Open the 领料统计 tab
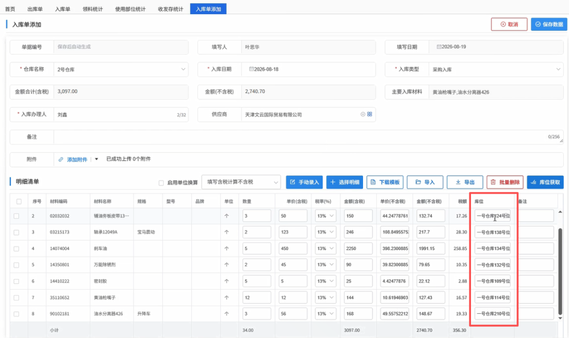Viewport: 569px width, 338px height. point(93,9)
